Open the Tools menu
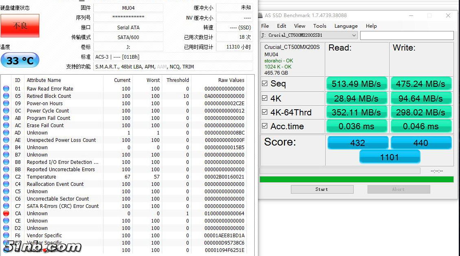 [319, 26]
